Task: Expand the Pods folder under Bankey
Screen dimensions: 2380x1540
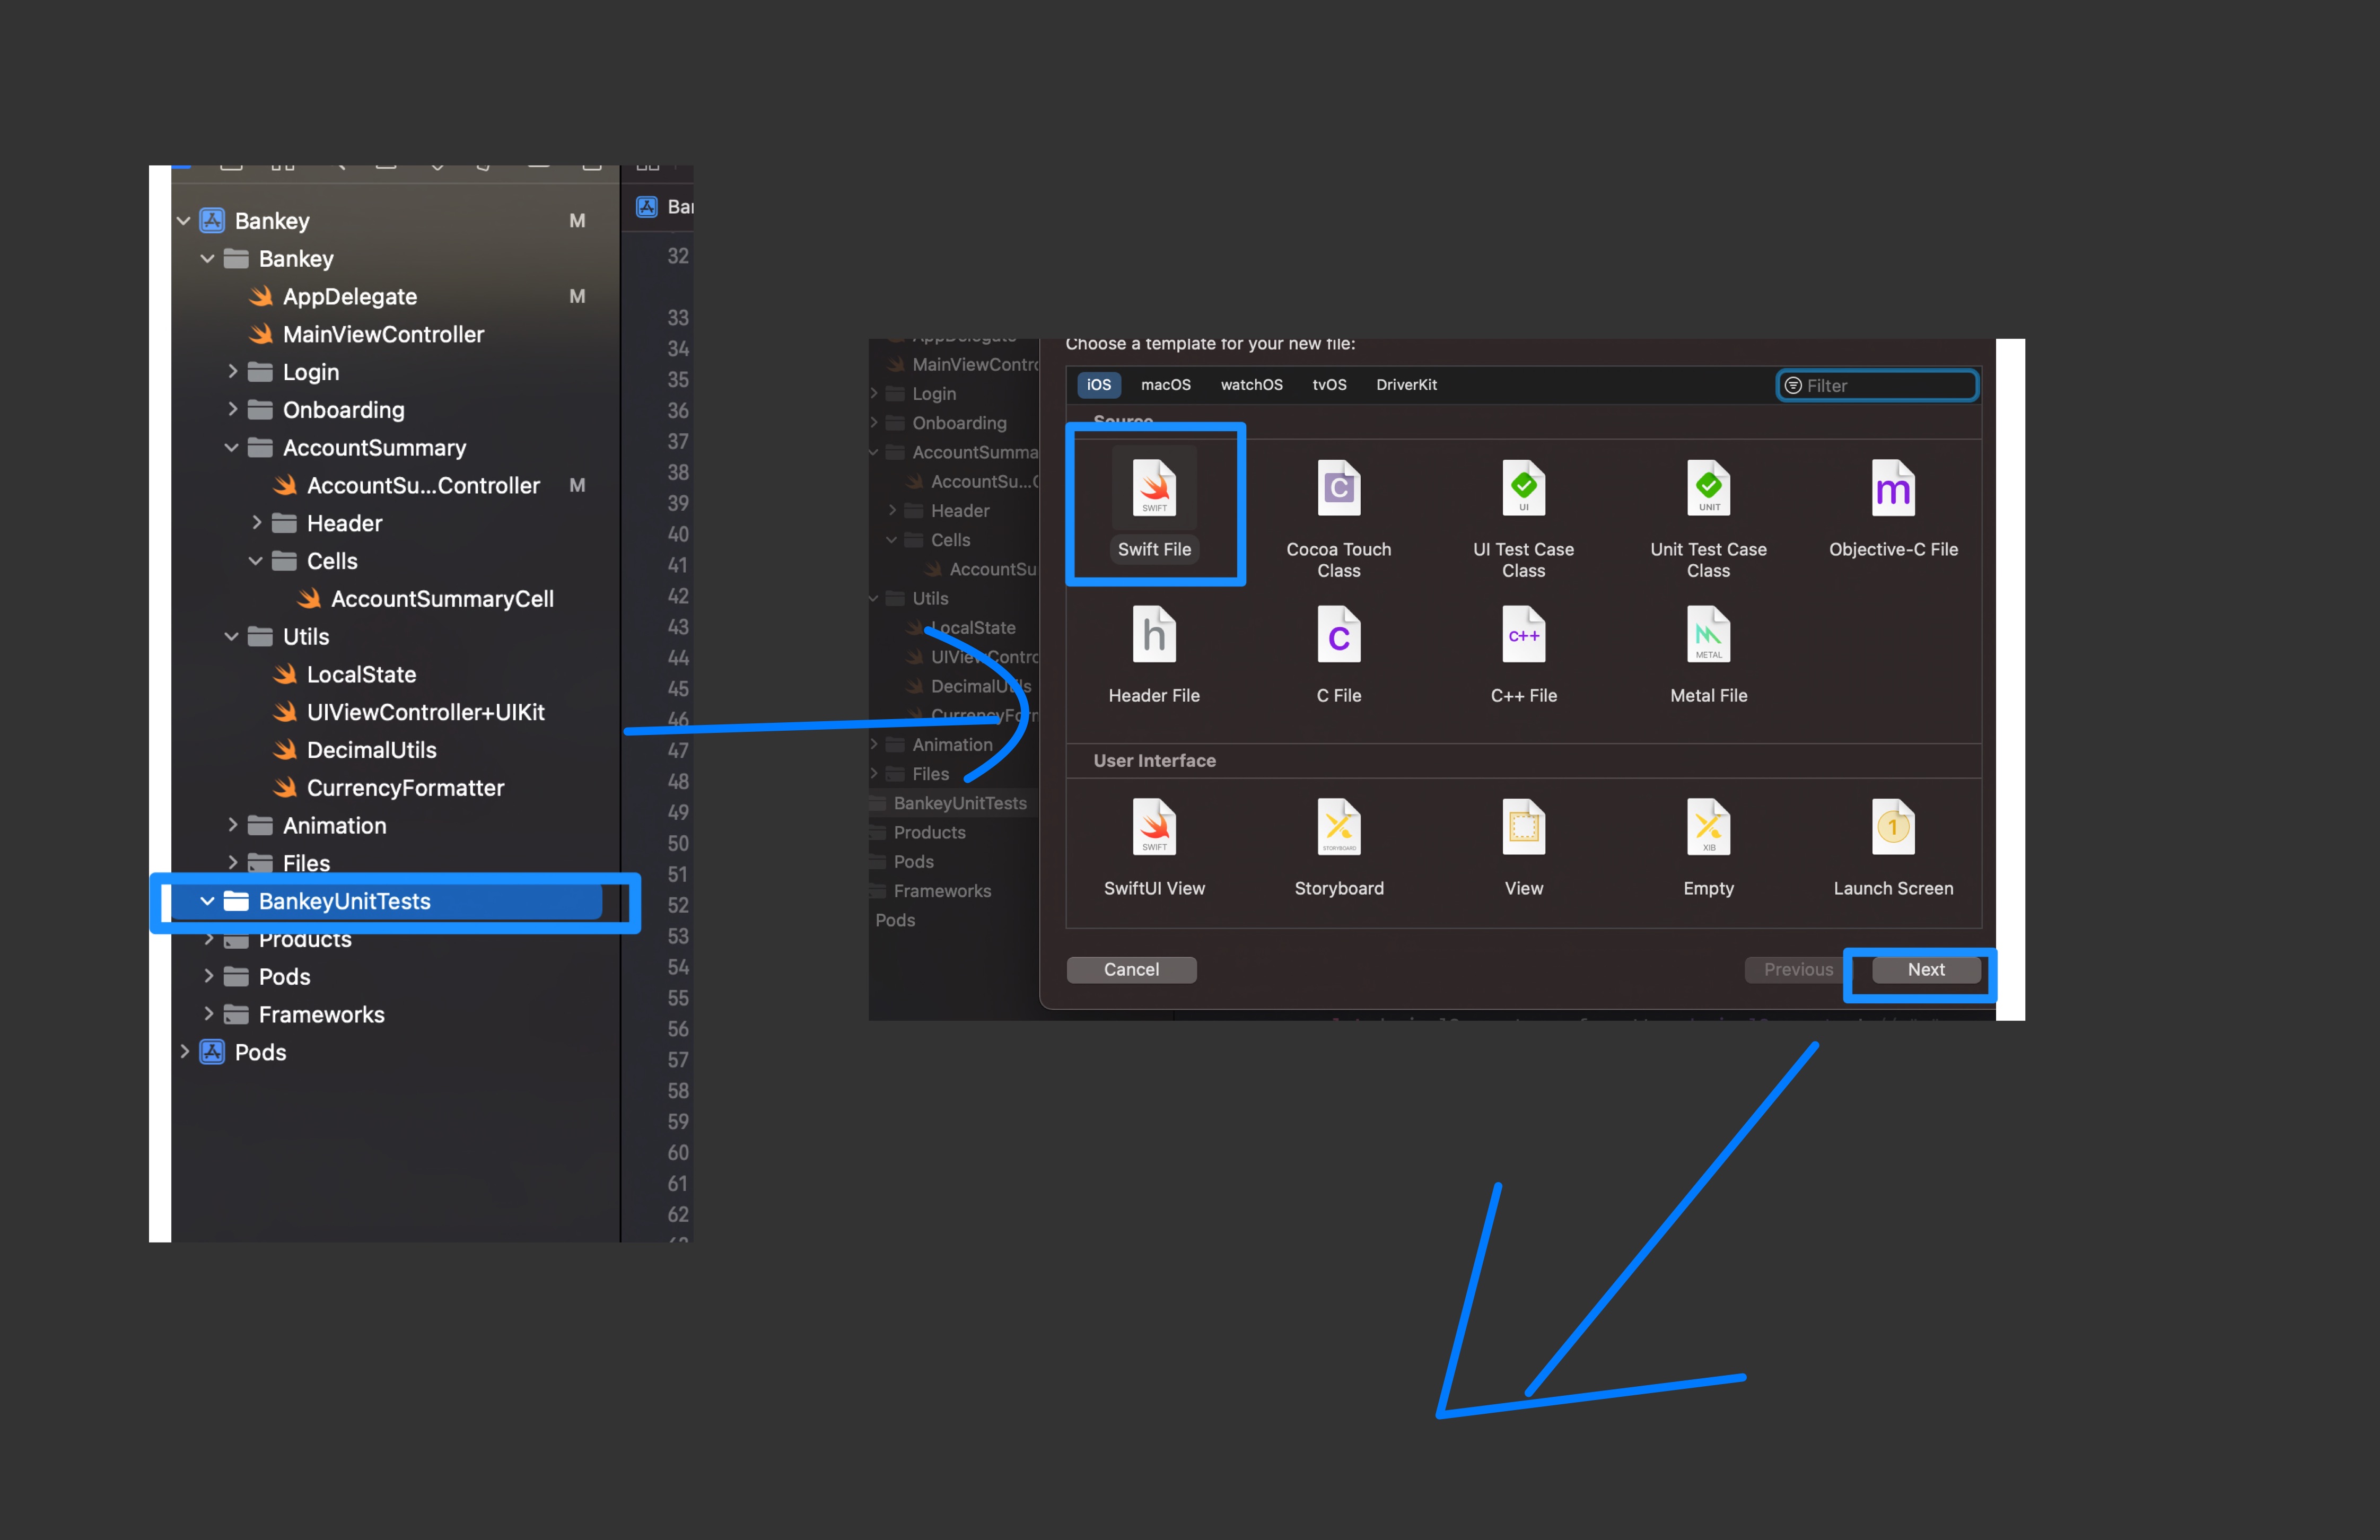Action: (208, 976)
